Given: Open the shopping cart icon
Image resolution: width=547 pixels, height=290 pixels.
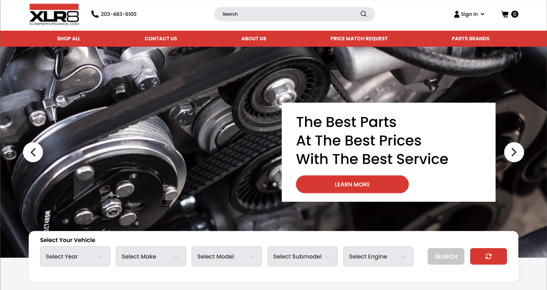Looking at the screenshot, I should pyautogui.click(x=505, y=14).
